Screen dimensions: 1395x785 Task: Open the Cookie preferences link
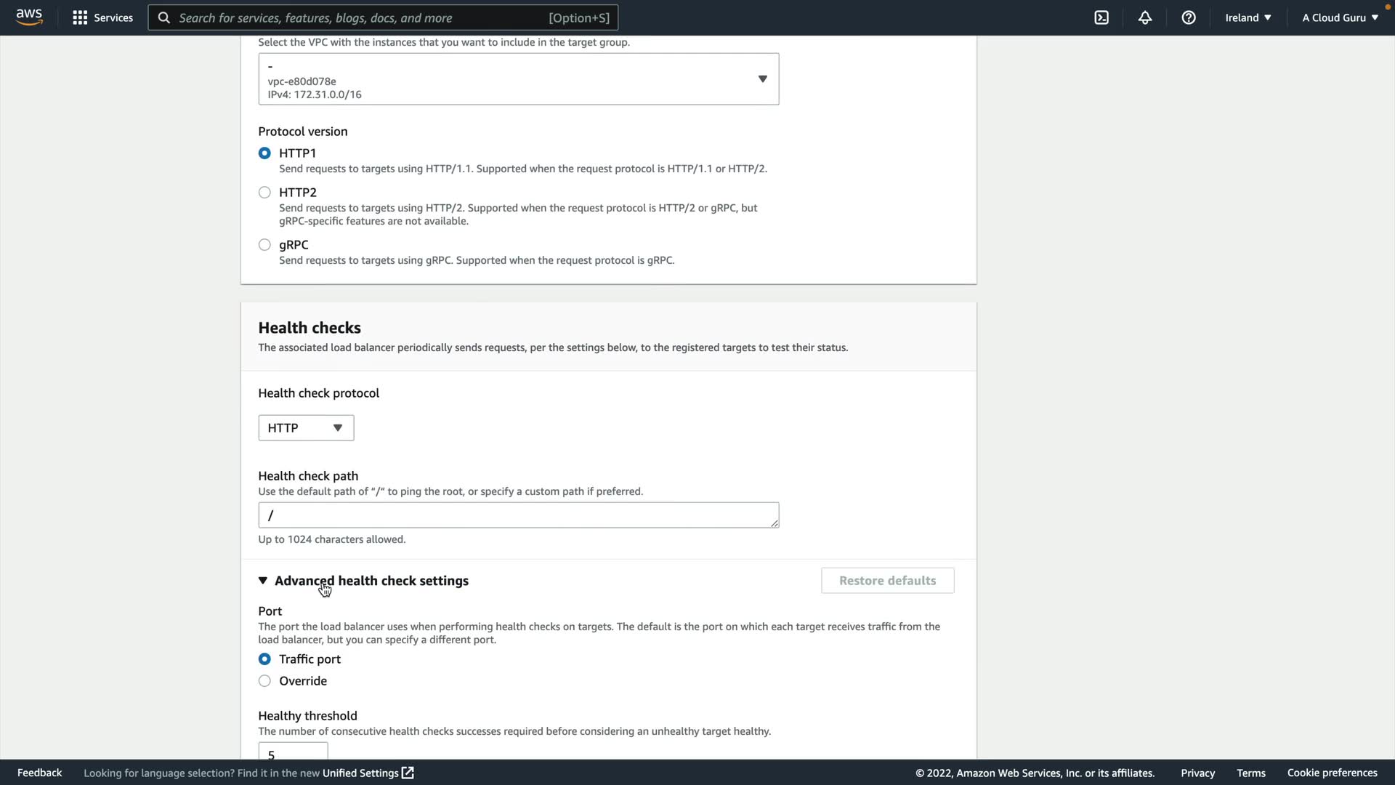[1332, 773]
